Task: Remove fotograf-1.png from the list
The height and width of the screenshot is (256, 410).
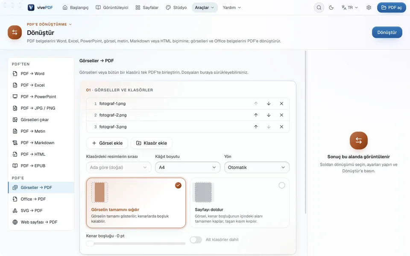Action: pos(281,104)
